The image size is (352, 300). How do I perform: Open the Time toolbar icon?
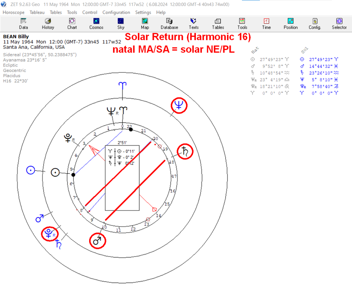[266, 24]
